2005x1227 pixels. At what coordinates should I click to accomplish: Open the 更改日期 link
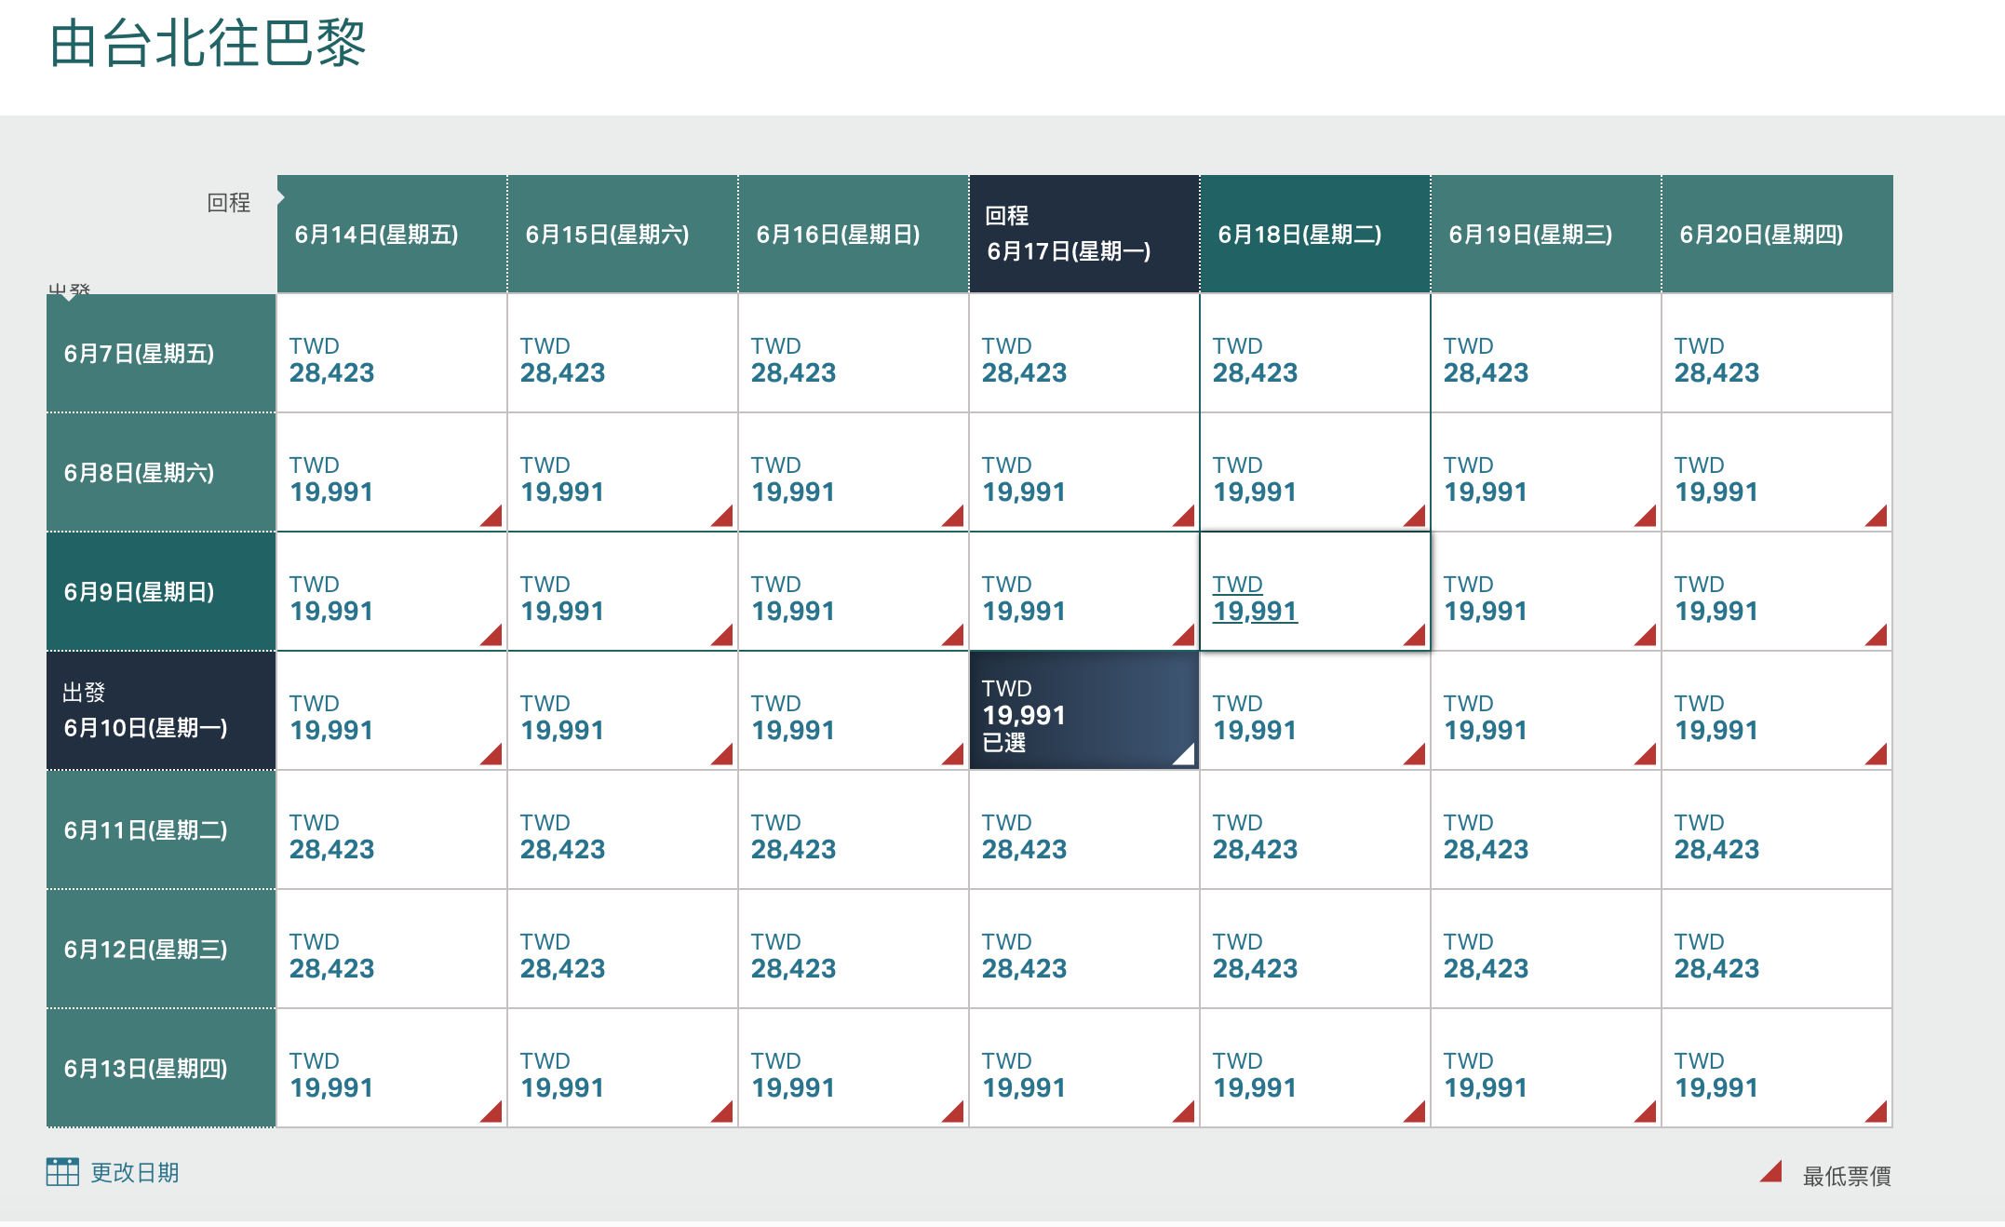(134, 1173)
